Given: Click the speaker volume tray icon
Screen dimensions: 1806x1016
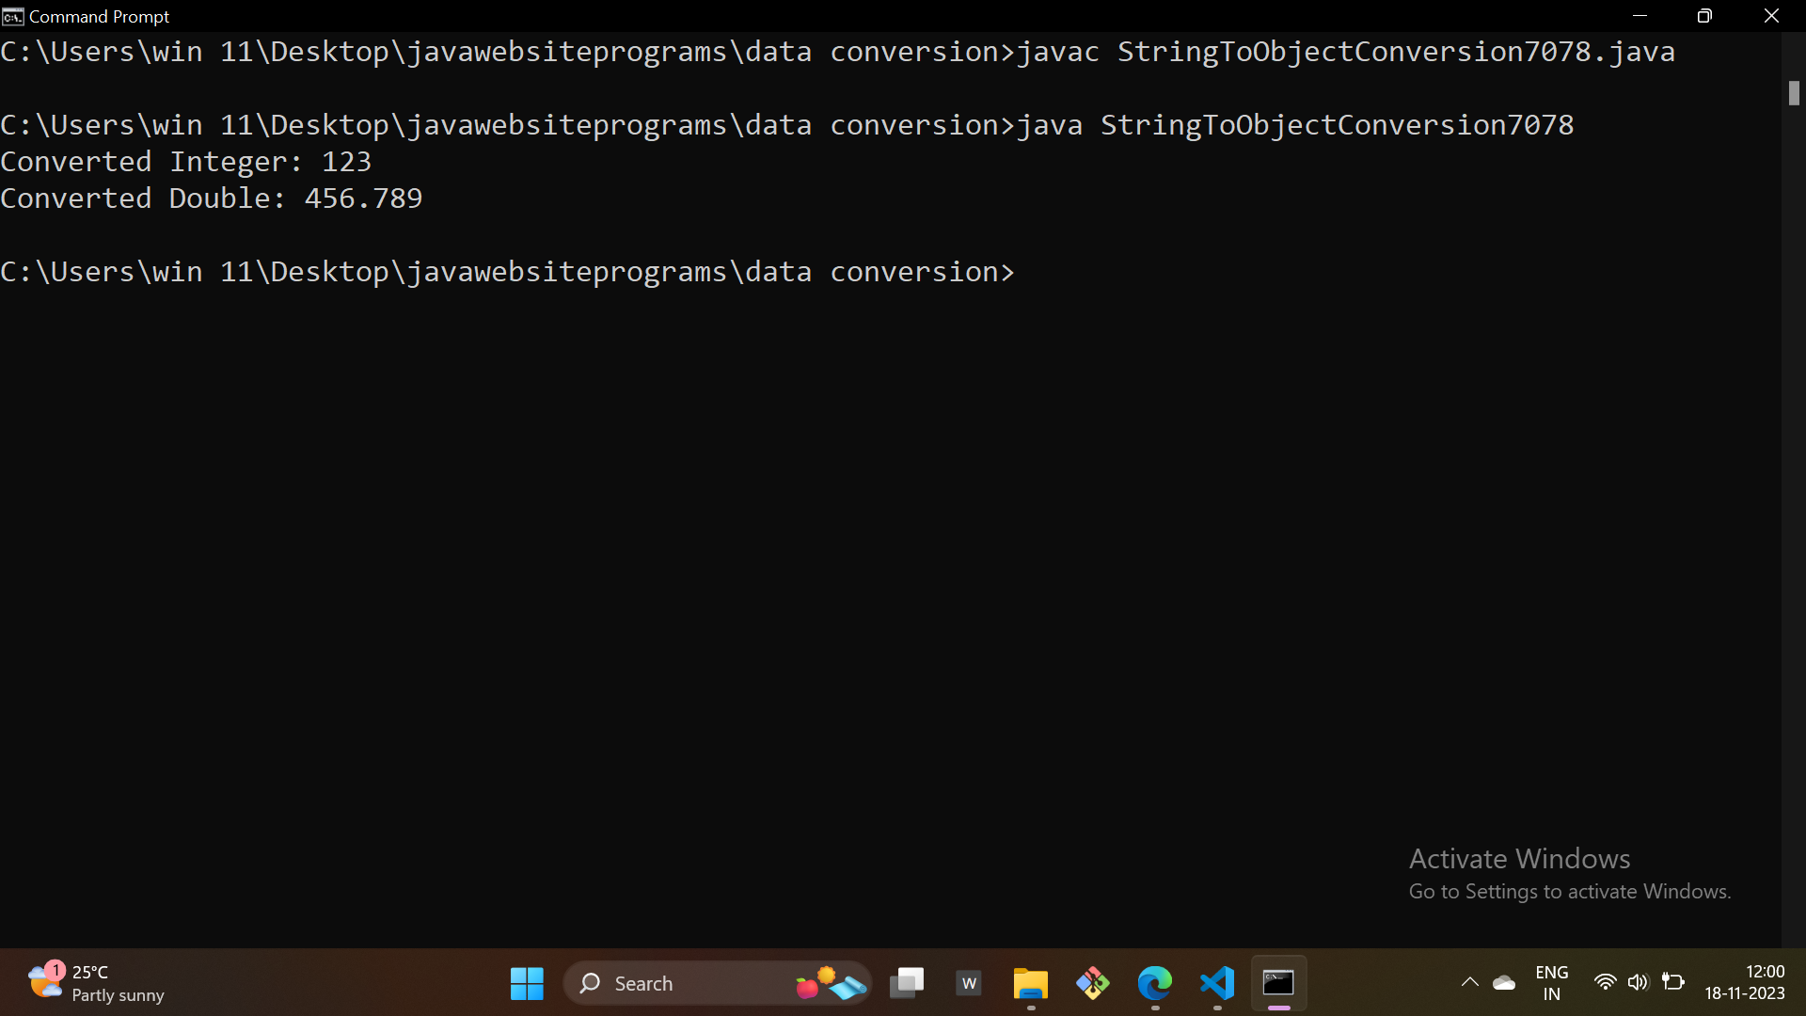Looking at the screenshot, I should tap(1638, 983).
